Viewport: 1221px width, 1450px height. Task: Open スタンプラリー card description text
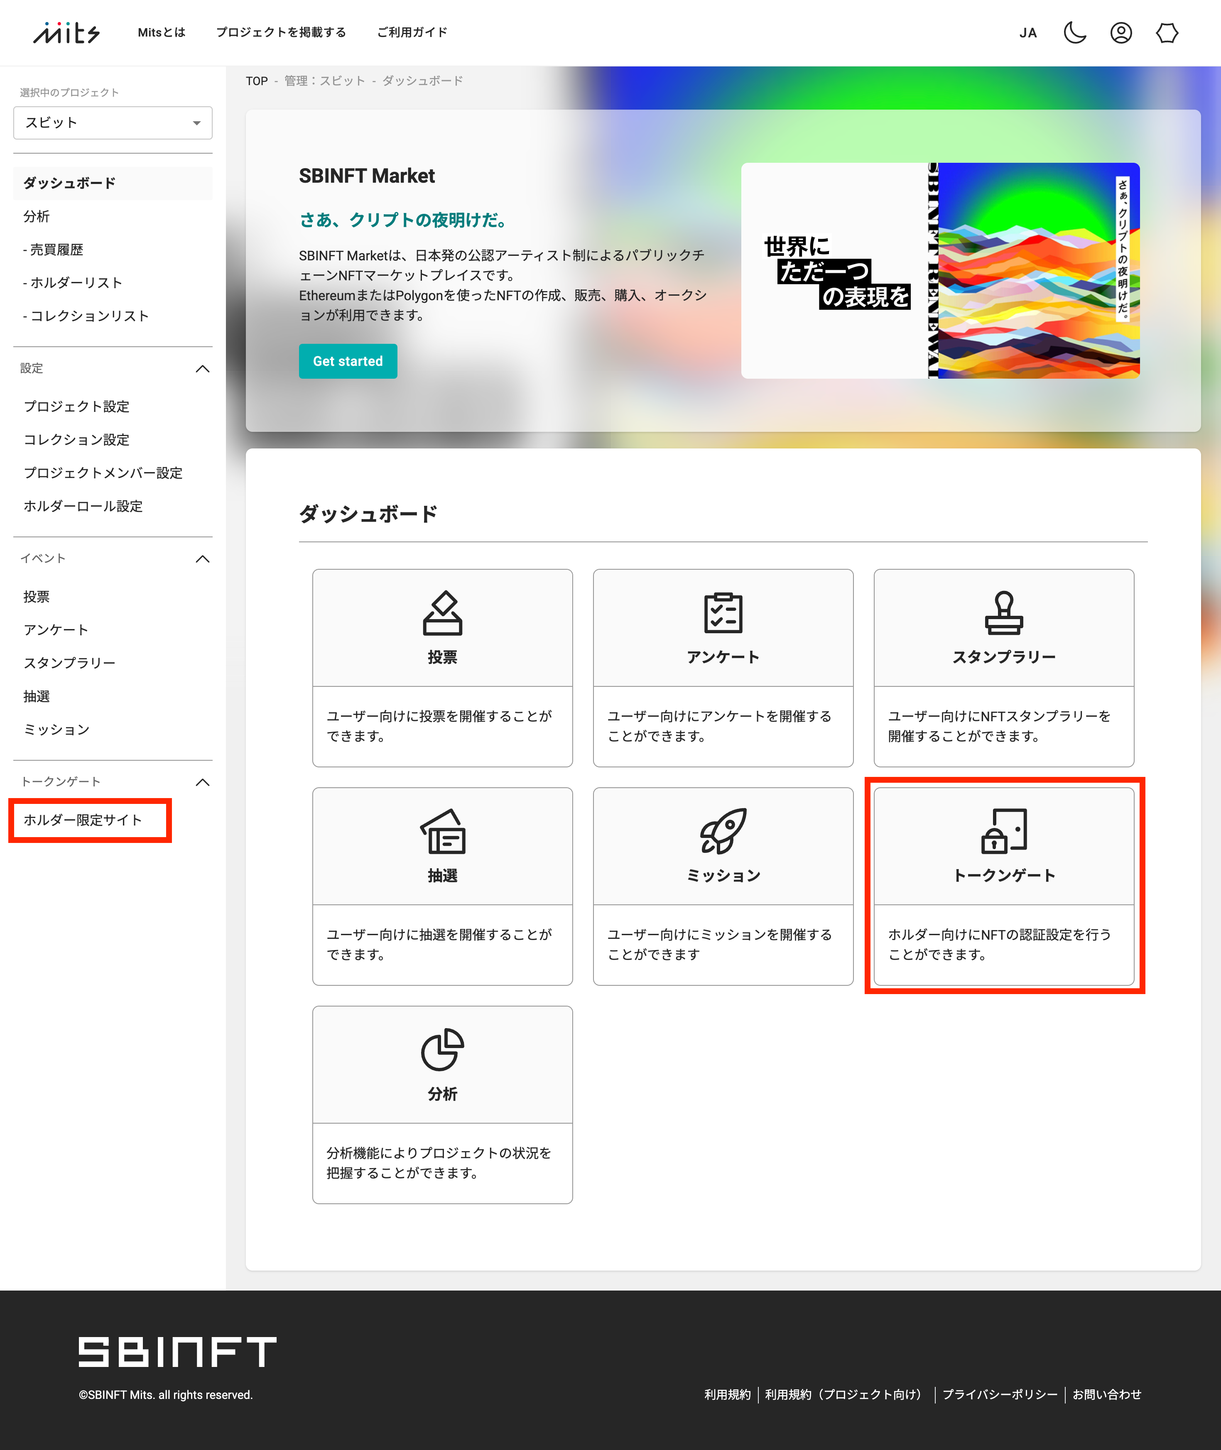point(1000,727)
